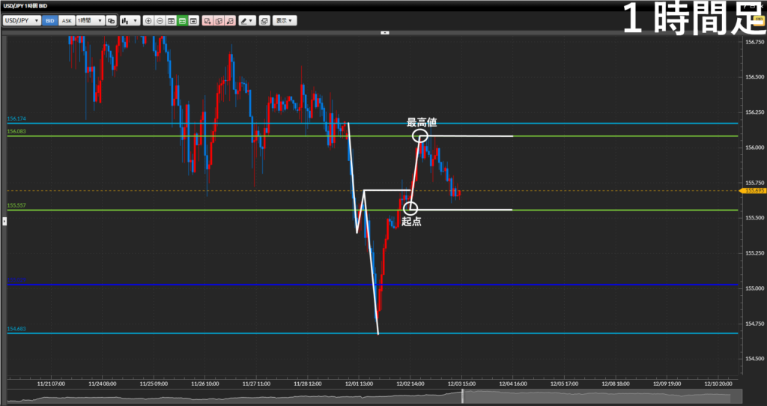Screen dimensions: 767x406
Task: Open the 表示 display menu
Action: [284, 20]
